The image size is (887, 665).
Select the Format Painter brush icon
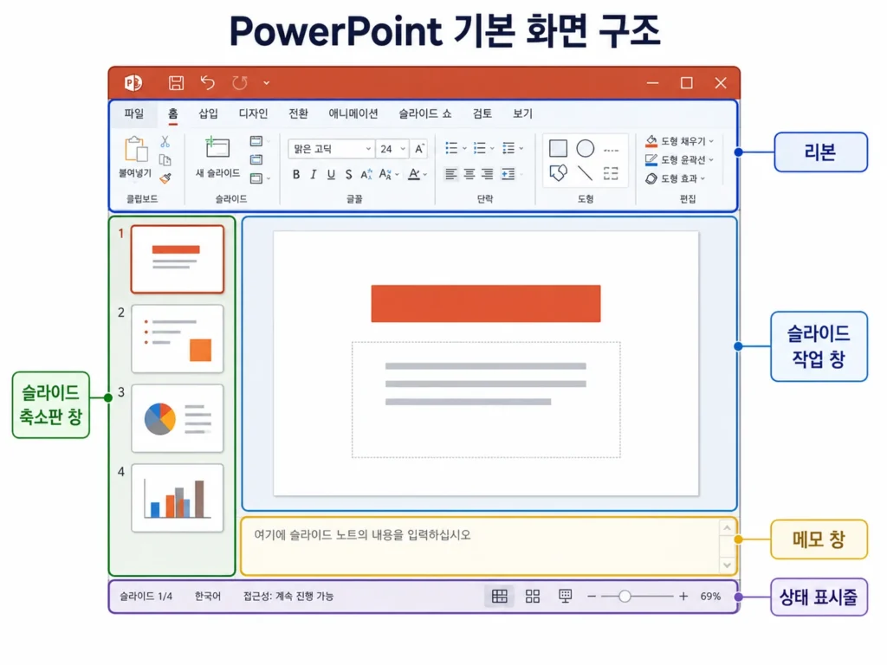pos(165,178)
